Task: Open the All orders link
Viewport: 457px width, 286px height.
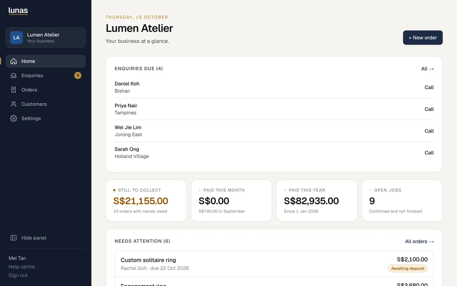Action: pyautogui.click(x=419, y=242)
